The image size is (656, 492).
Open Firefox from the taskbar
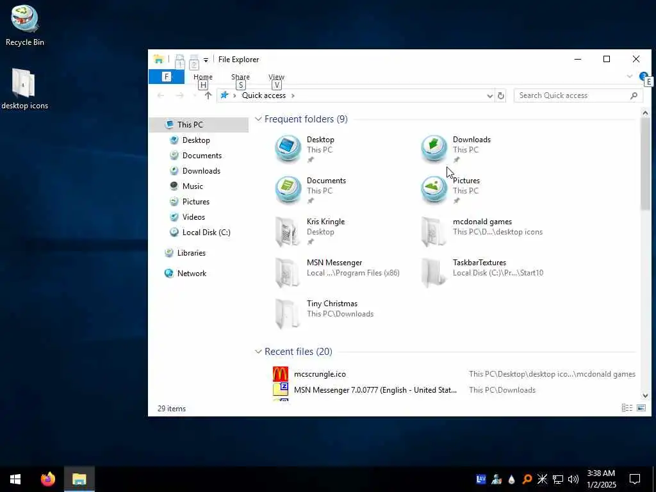[x=47, y=479]
